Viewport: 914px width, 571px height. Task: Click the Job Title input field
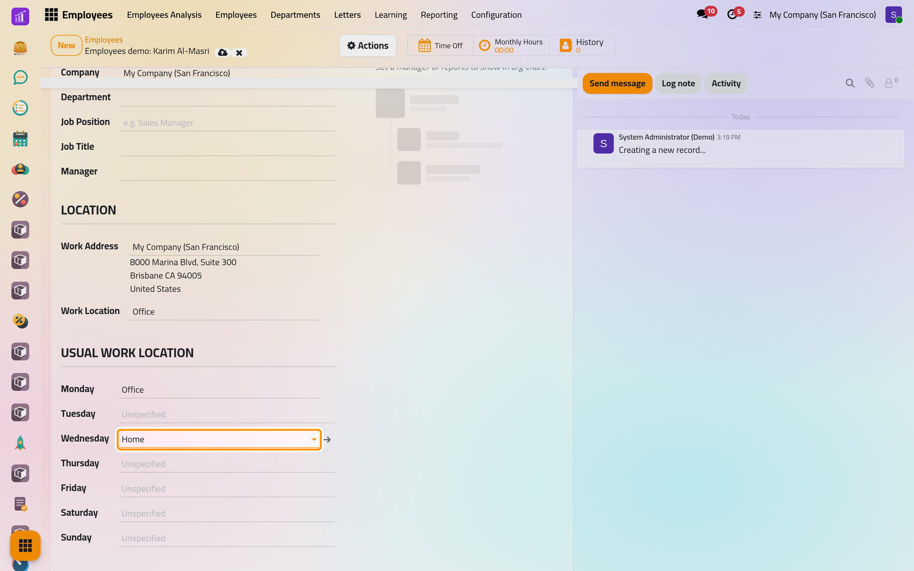tap(228, 147)
